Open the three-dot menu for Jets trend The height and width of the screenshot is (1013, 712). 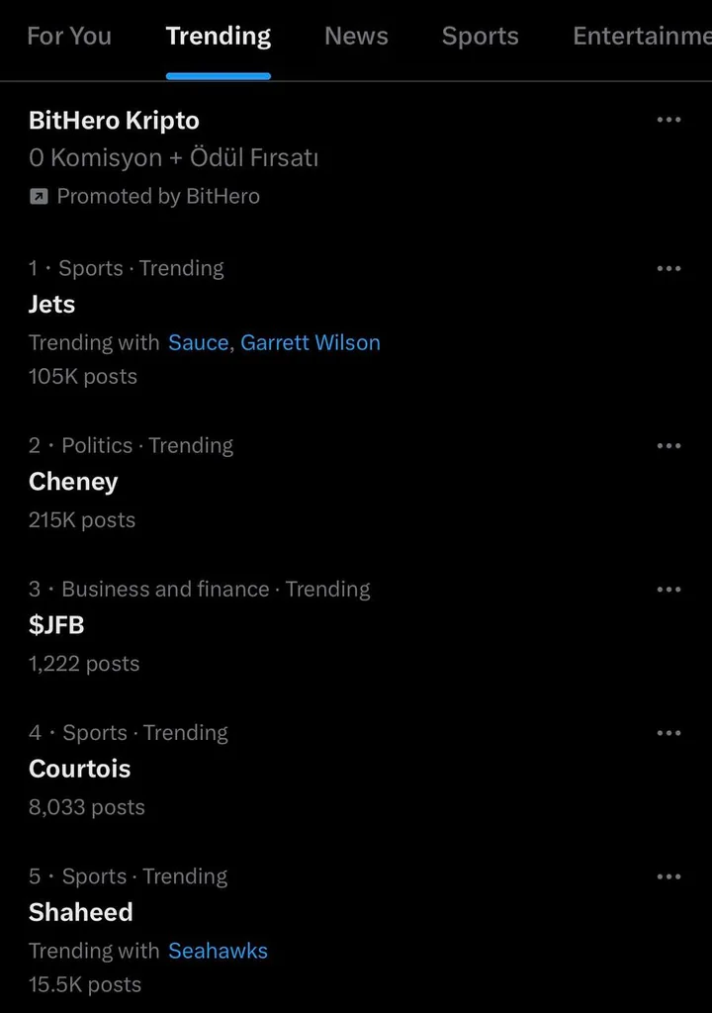point(668,268)
